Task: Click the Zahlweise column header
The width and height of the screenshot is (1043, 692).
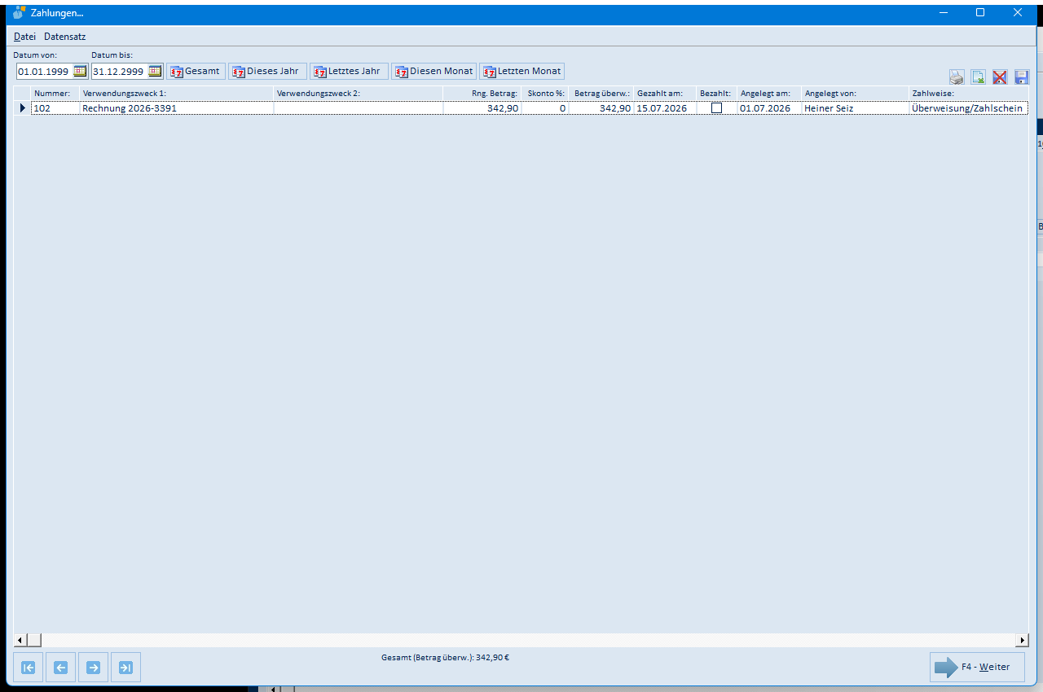Action: pyautogui.click(x=969, y=94)
